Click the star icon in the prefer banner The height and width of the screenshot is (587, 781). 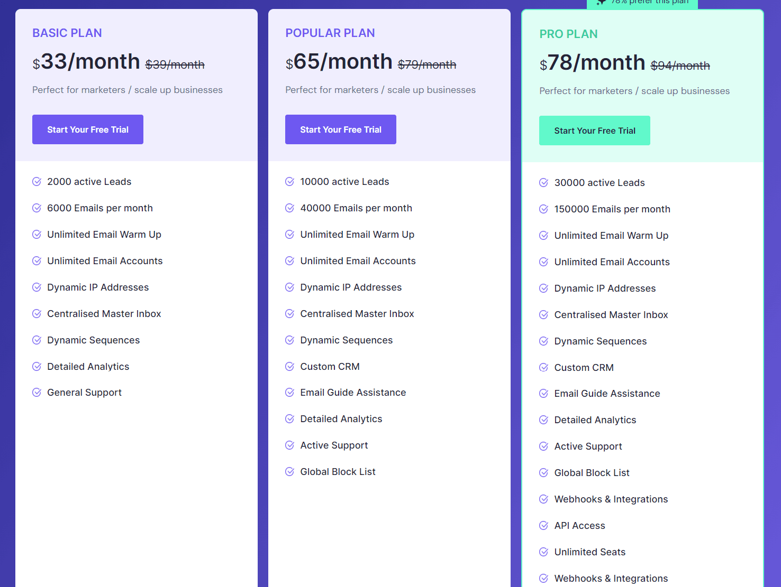coord(601,3)
